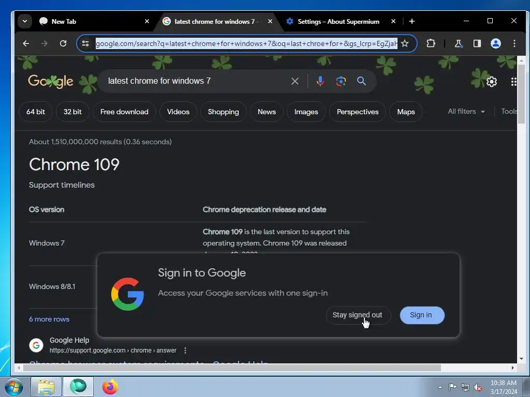This screenshot has width=530, height=397.
Task: Close the Settings – About Supermium tab
Action: (393, 21)
